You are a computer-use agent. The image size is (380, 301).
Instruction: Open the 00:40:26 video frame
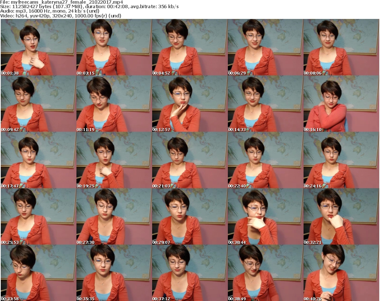341,273
